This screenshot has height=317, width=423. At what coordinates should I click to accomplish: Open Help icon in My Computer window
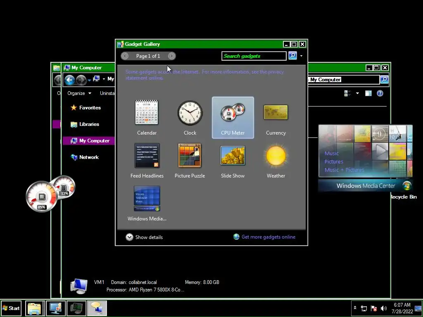[380, 93]
